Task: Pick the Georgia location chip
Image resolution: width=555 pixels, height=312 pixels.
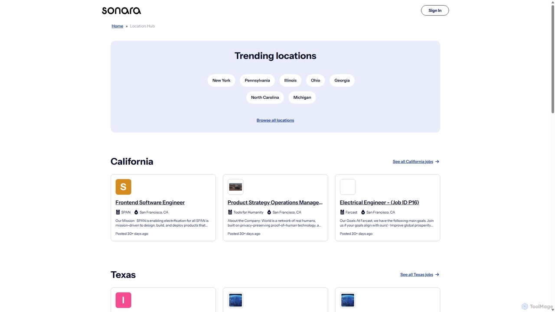Action: pos(342,81)
